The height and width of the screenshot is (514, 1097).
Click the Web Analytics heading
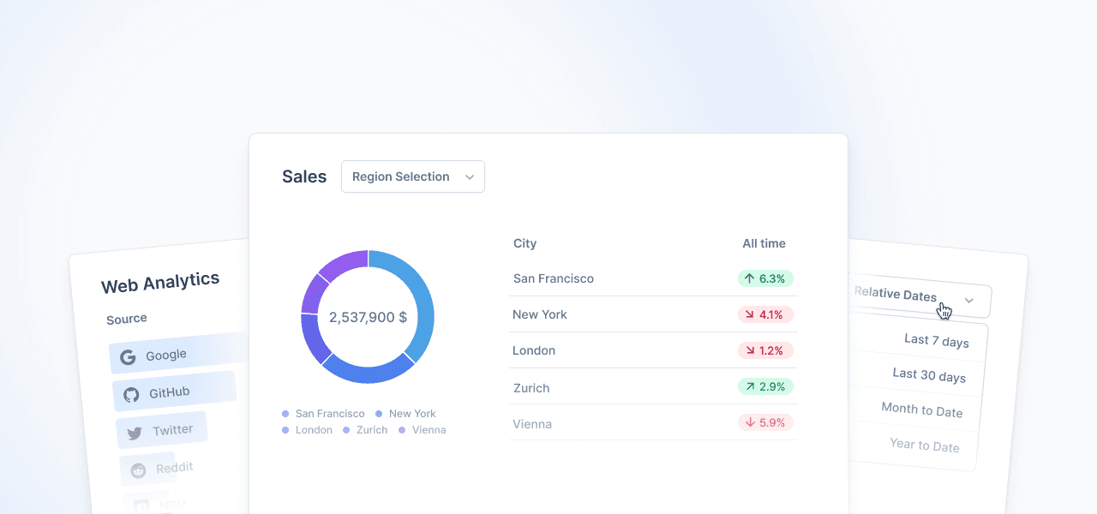pyautogui.click(x=160, y=283)
